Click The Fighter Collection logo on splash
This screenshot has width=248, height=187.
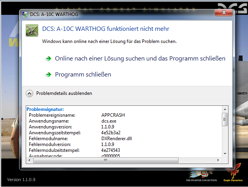pyautogui.click(x=201, y=176)
